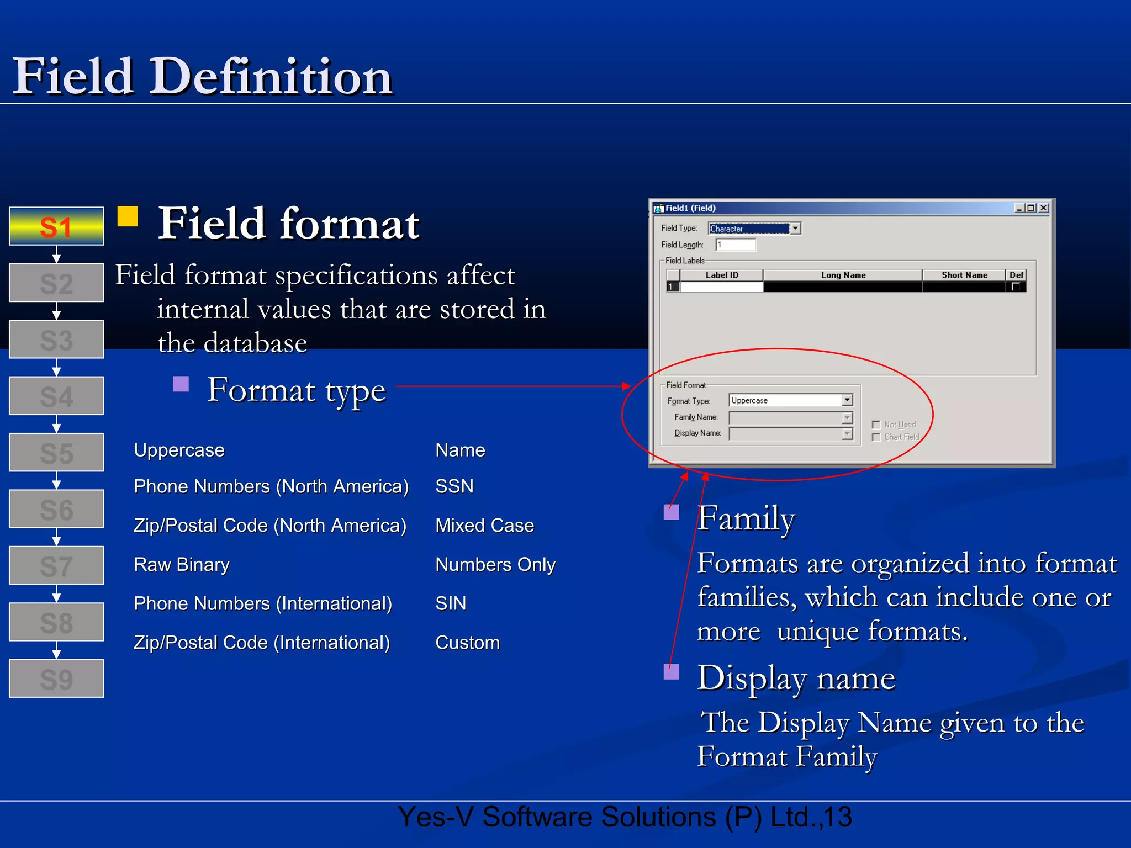
Task: Go to step S2 in sidebar
Action: click(x=56, y=283)
